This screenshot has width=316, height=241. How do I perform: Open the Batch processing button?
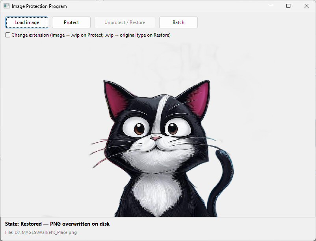click(x=178, y=22)
